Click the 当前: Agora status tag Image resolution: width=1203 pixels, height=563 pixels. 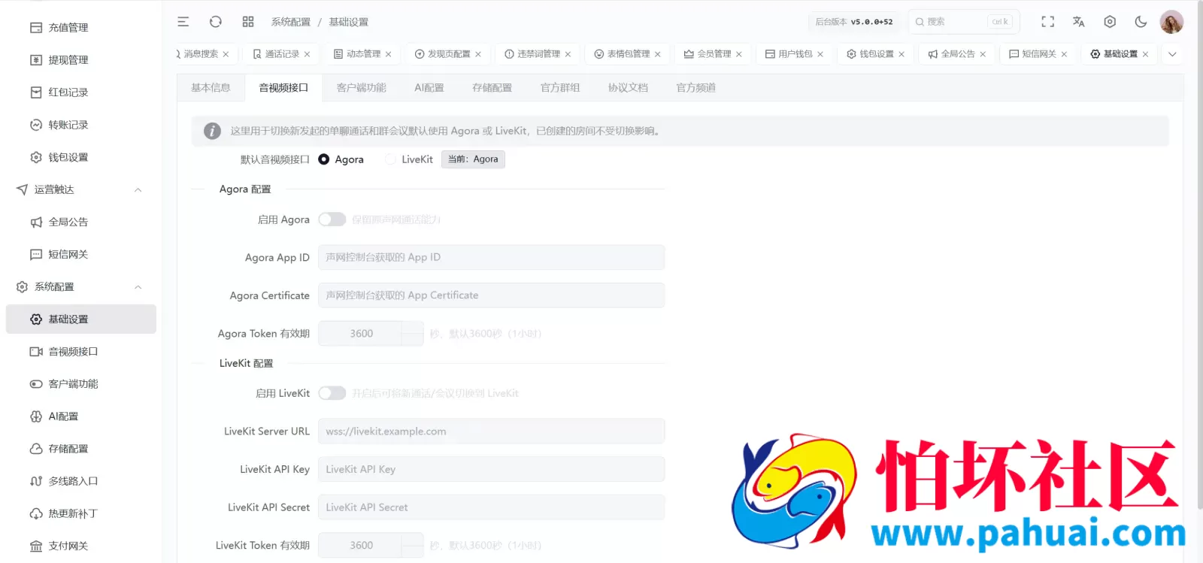[x=473, y=159]
